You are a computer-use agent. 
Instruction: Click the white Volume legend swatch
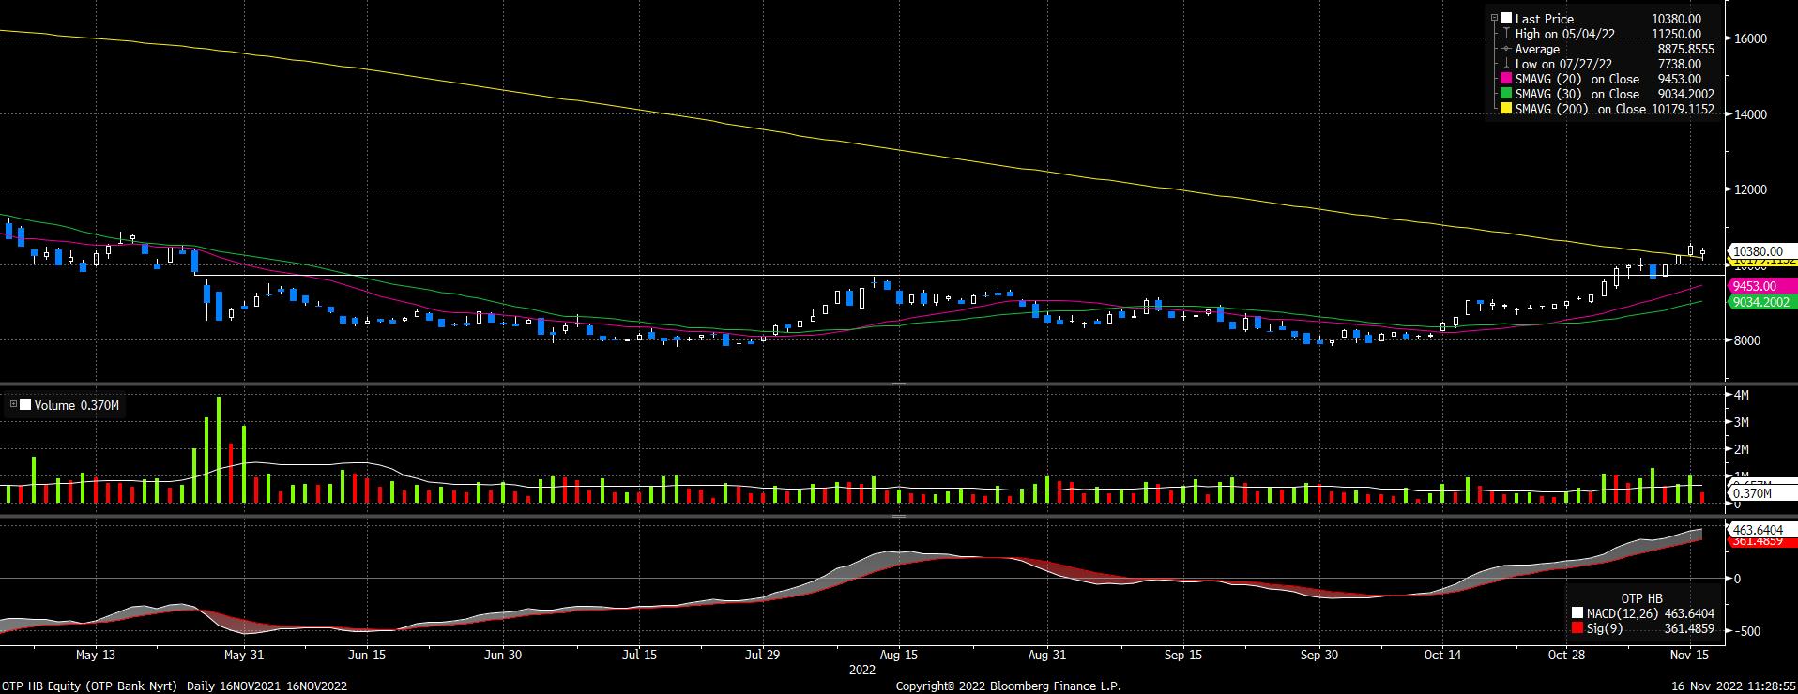[25, 405]
